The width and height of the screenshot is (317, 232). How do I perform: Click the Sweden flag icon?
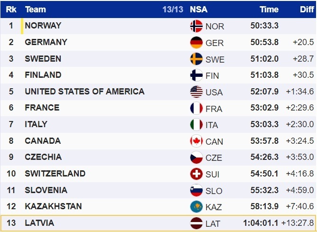(x=196, y=59)
